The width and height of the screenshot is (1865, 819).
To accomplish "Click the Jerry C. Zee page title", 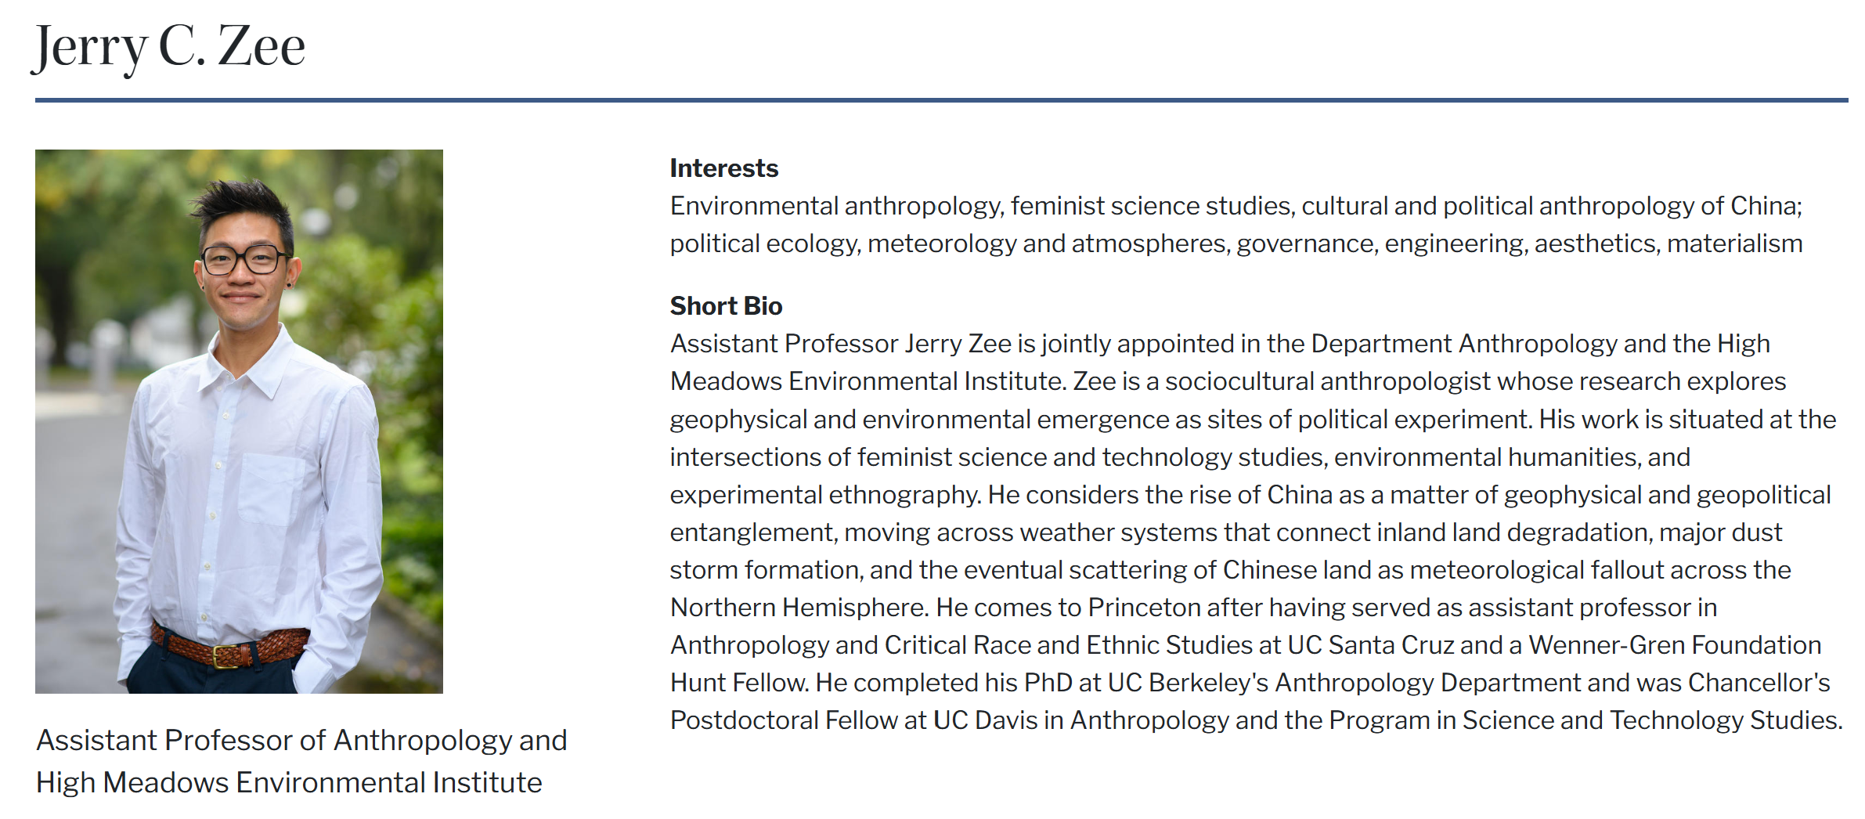I will (x=168, y=47).
